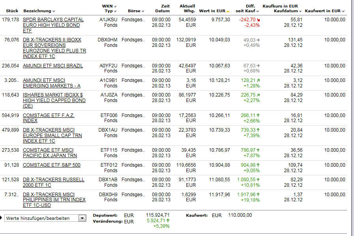Click the Zeit Datum column header
This screenshot has width=354, height=236.
162,9
